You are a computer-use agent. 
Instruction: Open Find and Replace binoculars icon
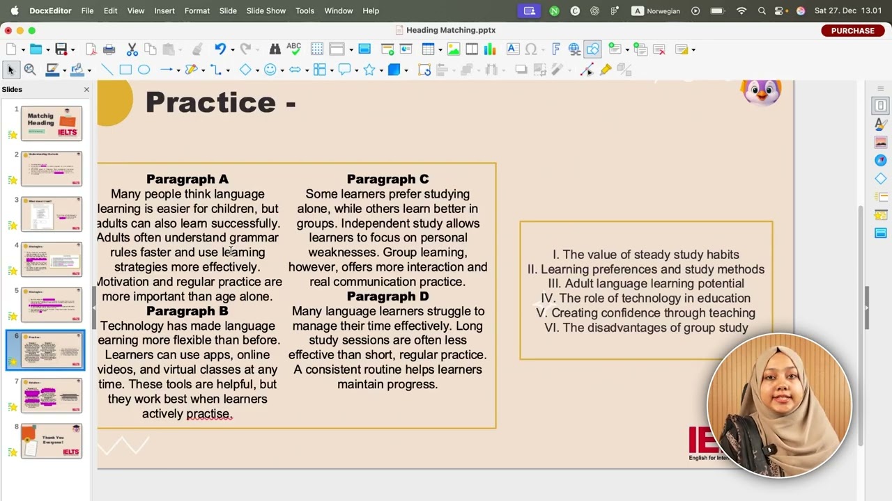click(x=275, y=49)
